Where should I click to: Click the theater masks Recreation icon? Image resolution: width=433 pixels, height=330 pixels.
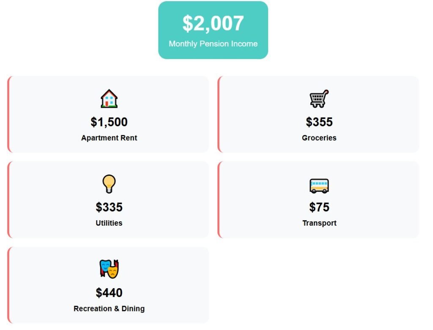pos(109,269)
